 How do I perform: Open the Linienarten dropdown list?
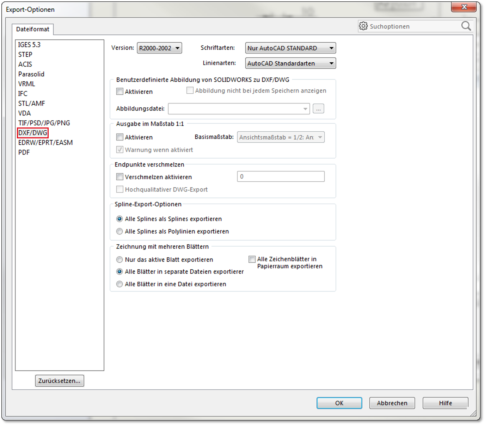(290, 63)
